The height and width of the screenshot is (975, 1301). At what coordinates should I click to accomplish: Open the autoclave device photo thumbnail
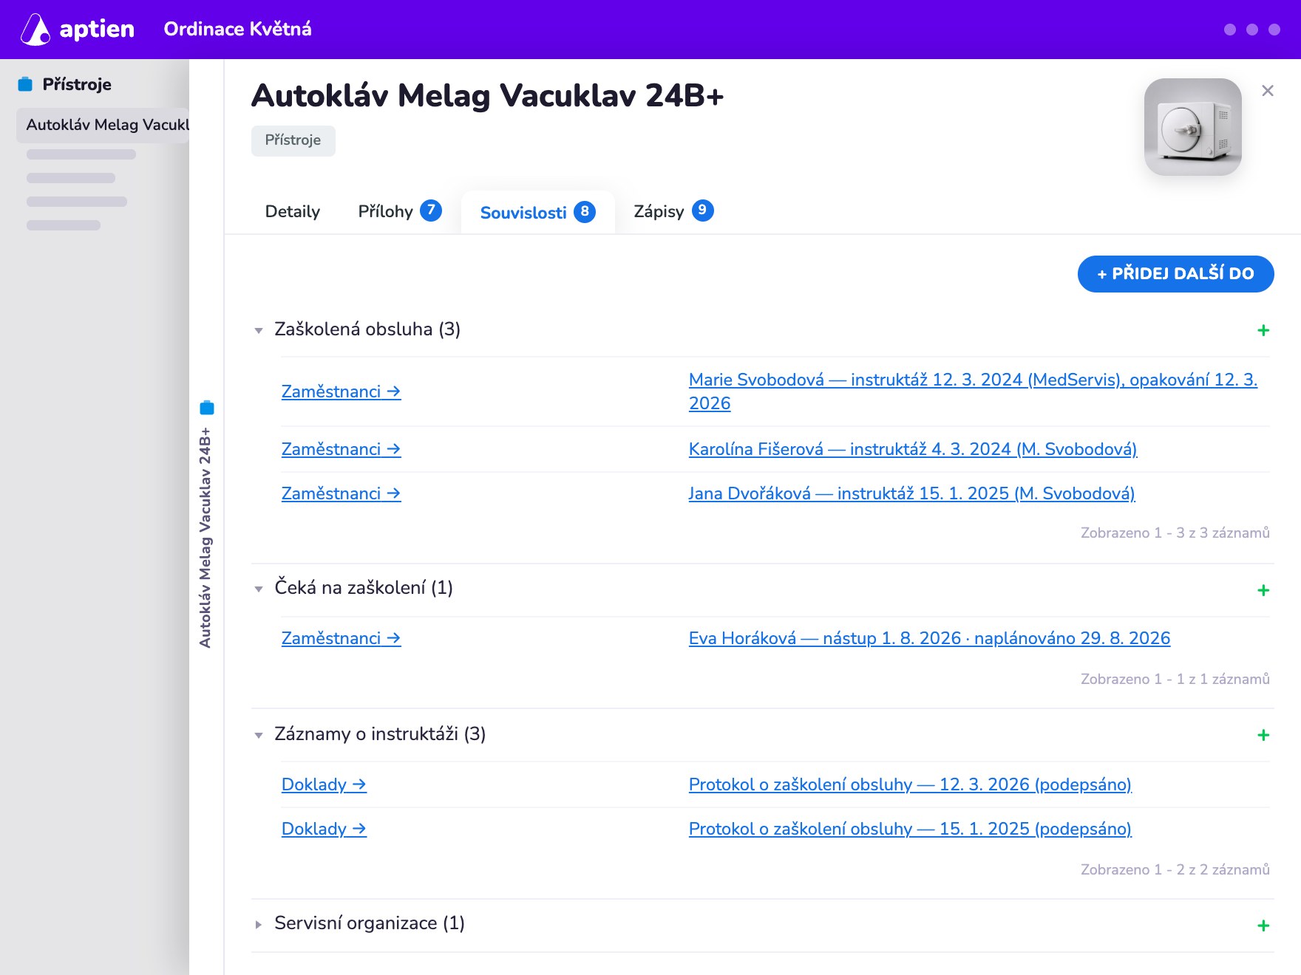pos(1193,127)
